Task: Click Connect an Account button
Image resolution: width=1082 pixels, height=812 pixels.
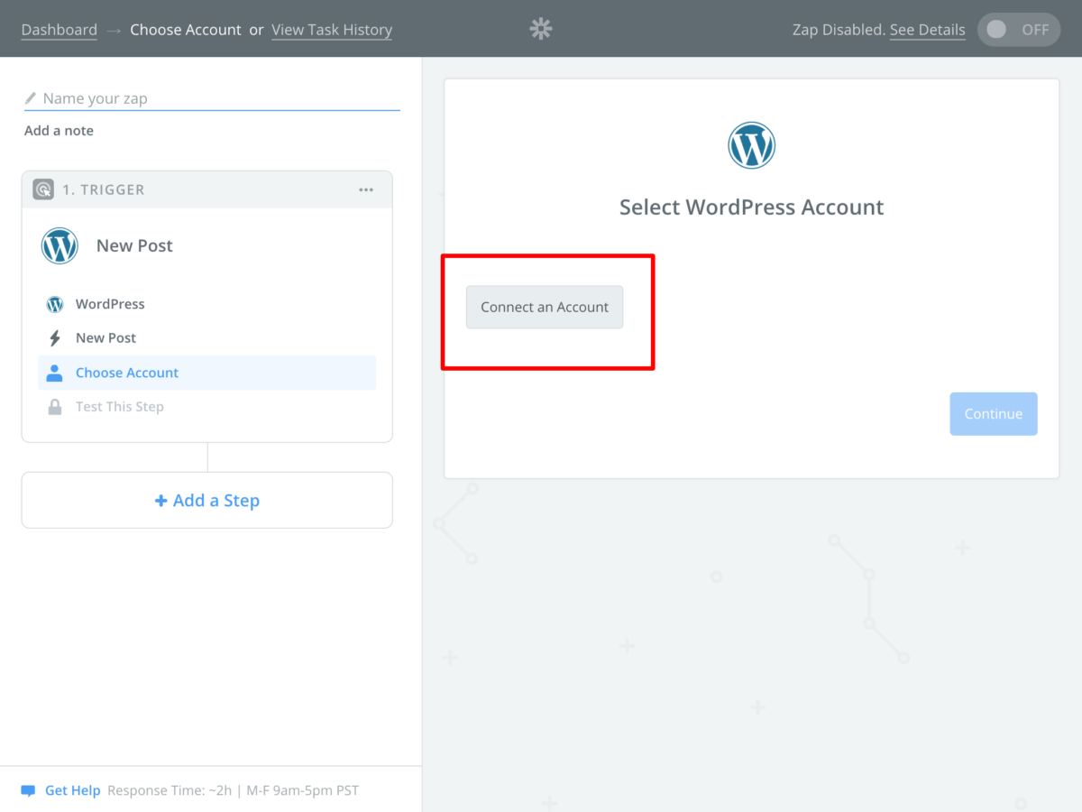Action: coord(545,307)
